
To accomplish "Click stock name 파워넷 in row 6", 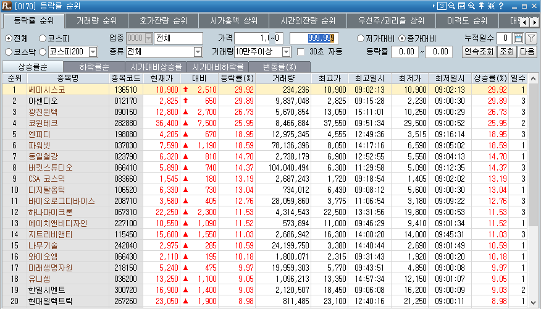I will pos(40,145).
